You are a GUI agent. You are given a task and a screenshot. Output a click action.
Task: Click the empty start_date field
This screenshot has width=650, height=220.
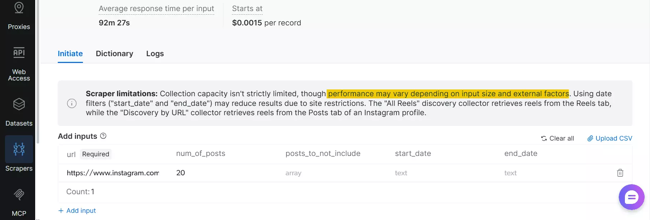pyautogui.click(x=413, y=173)
